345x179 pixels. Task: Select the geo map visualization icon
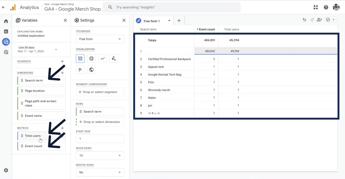[91, 69]
